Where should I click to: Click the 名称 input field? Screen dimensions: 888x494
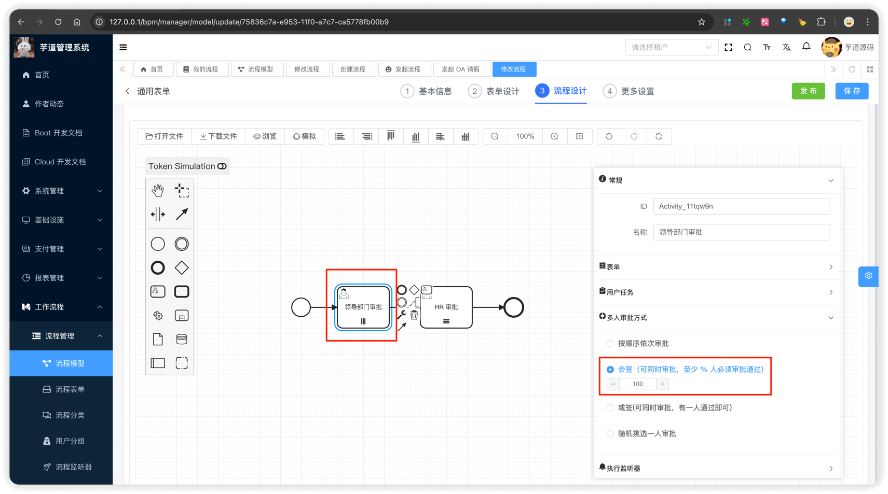coord(741,232)
